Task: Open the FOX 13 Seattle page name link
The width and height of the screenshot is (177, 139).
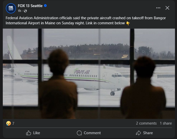Action: [30, 6]
